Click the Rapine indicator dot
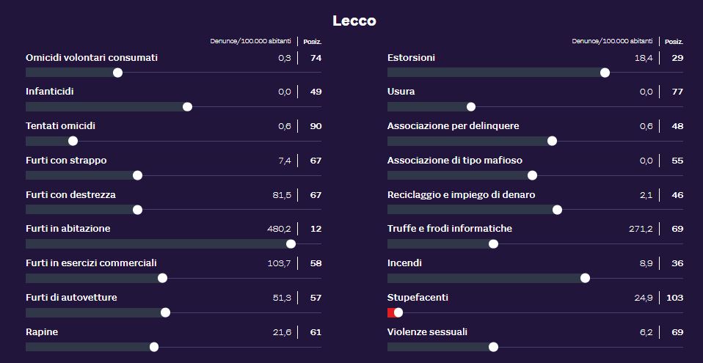Viewport: 703px width, 363px height. [153, 347]
